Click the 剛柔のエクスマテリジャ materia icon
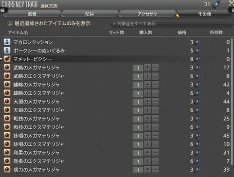The height and width of the screenshot is (177, 234). 7,161
